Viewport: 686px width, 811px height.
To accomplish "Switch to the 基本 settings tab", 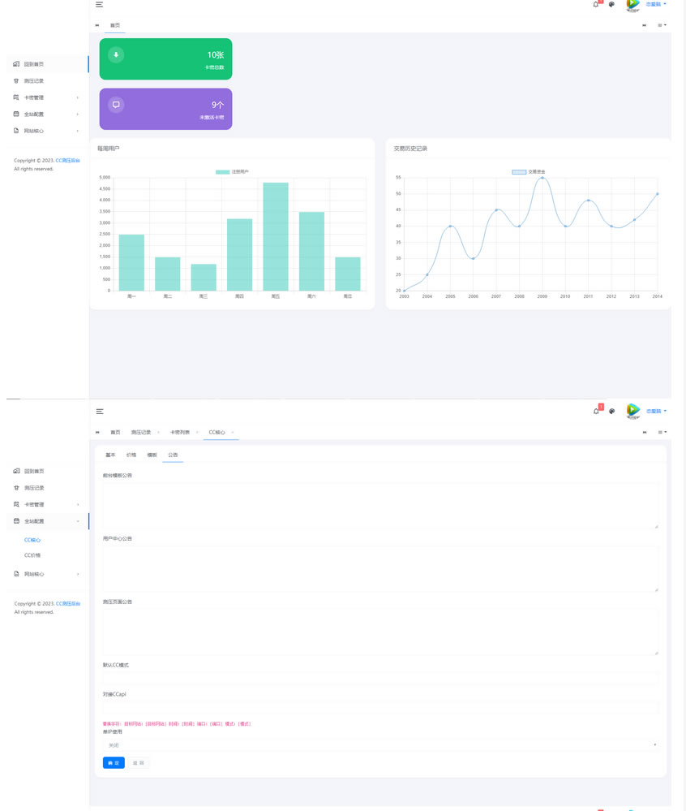I will pyautogui.click(x=110, y=455).
